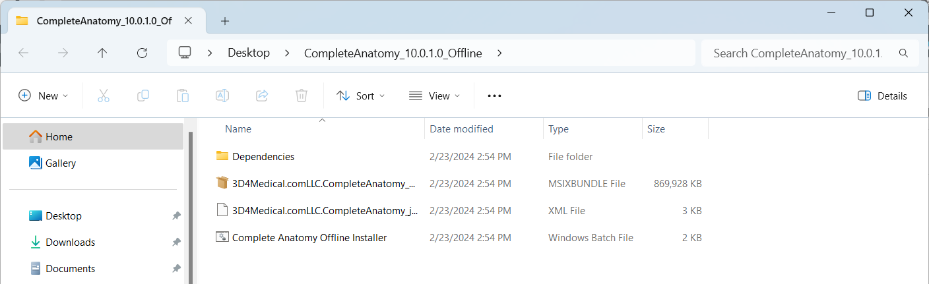Unpin Downloads using its pin icon
This screenshot has width=929, height=284.
[176, 242]
